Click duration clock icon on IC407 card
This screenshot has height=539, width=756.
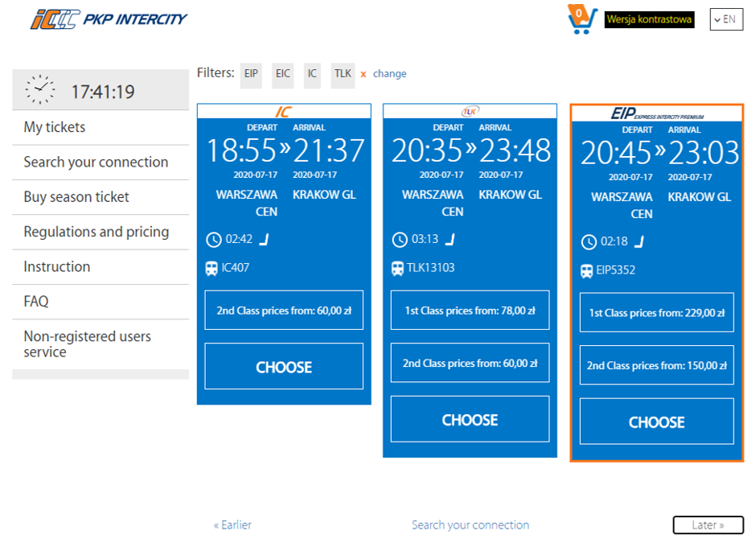click(x=214, y=240)
